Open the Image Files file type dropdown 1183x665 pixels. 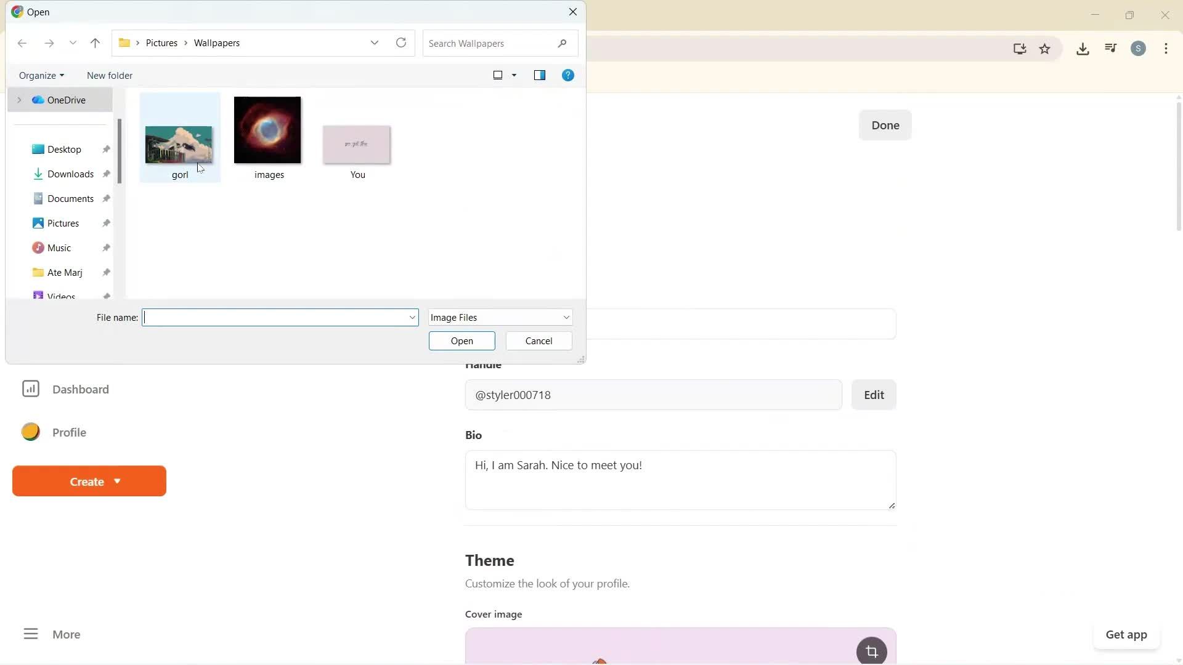point(500,317)
